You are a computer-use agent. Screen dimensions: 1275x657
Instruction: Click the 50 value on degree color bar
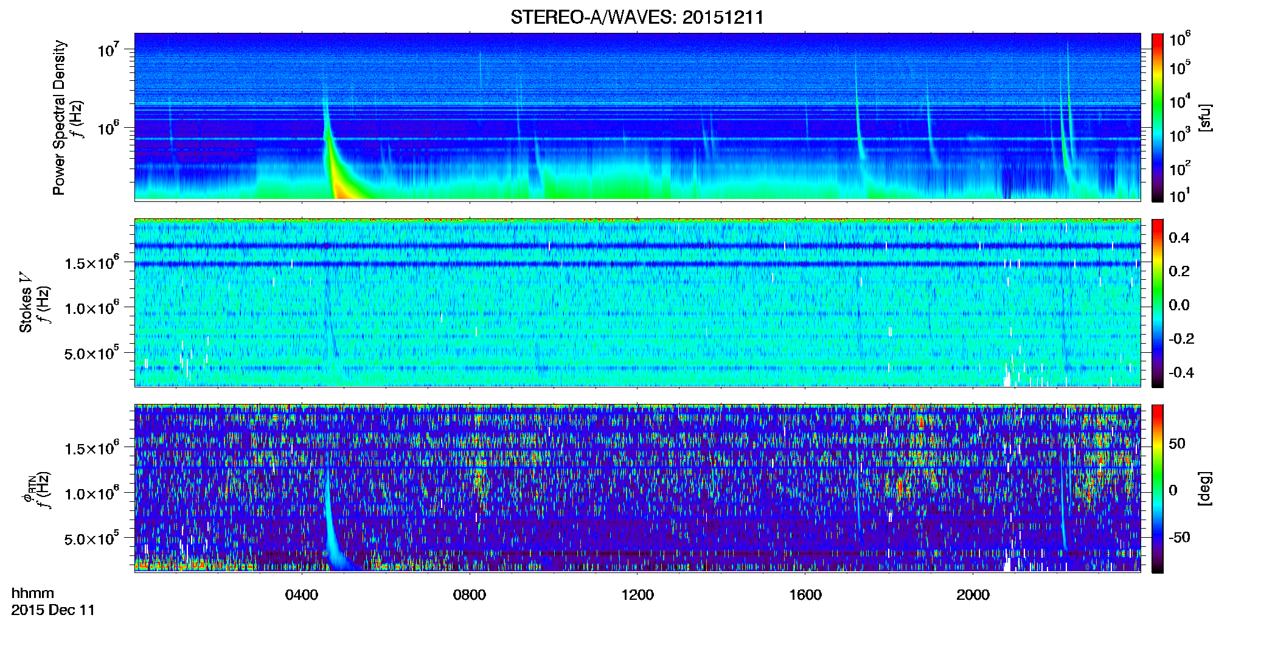click(x=1176, y=443)
